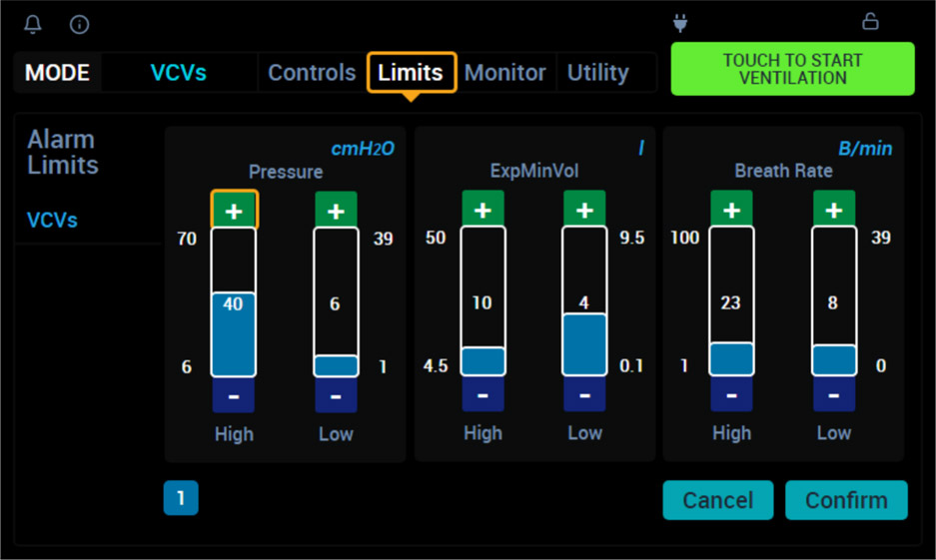
Task: Switch to the Controls tab
Action: click(312, 73)
